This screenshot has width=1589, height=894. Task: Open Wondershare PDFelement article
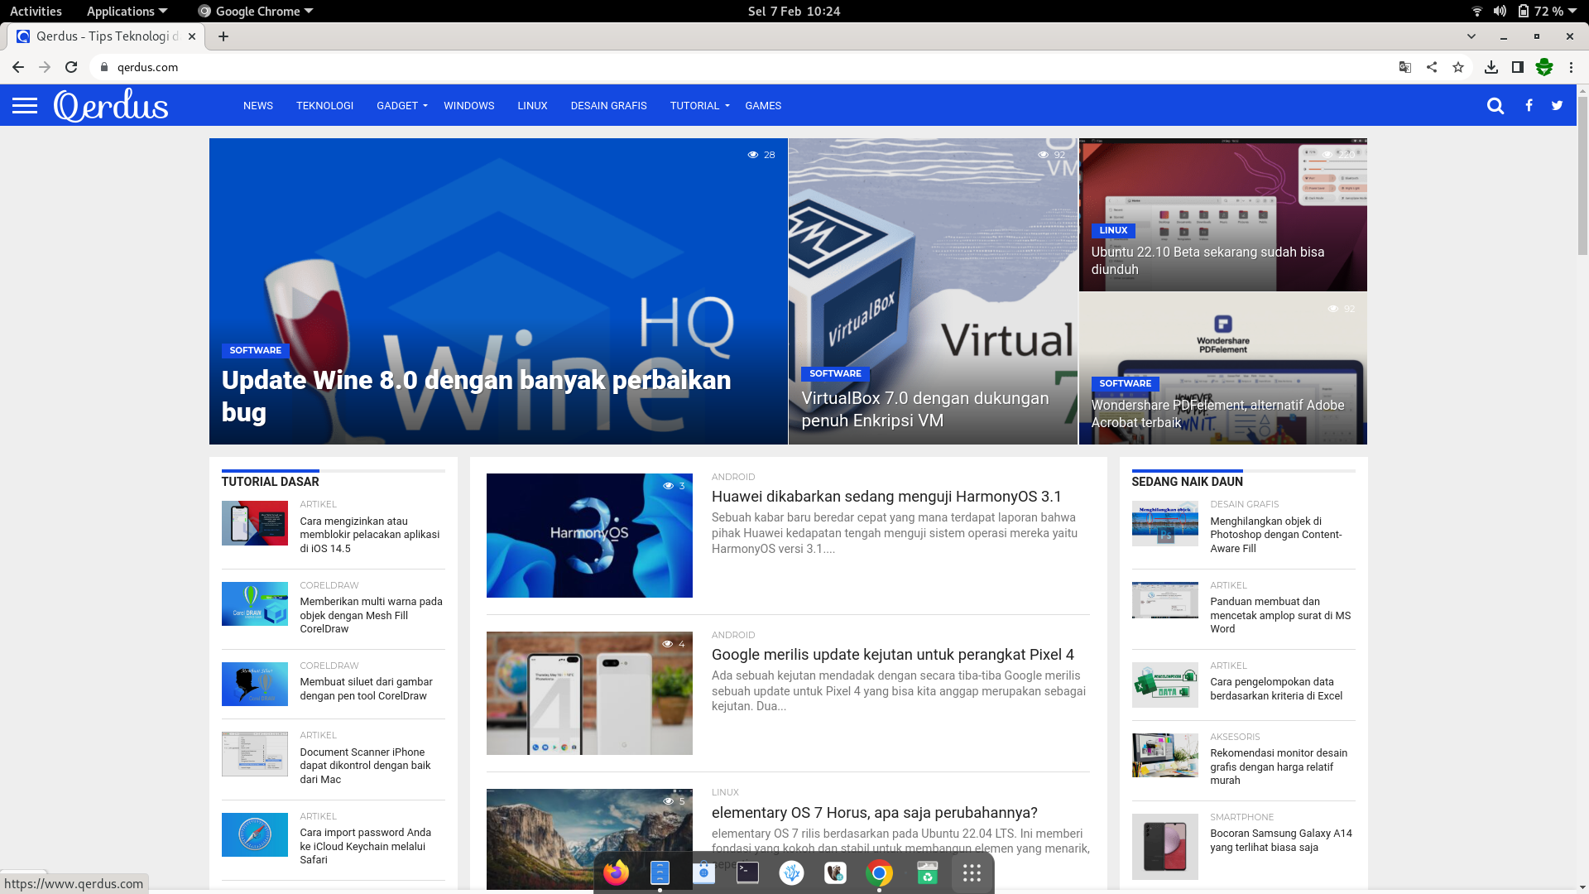[1217, 413]
